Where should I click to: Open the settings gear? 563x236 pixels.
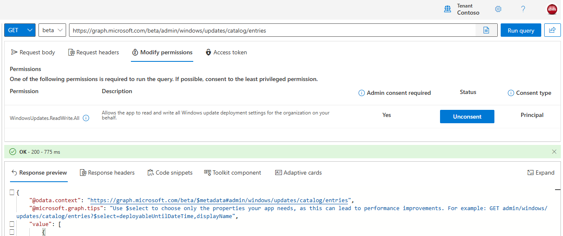(x=498, y=9)
